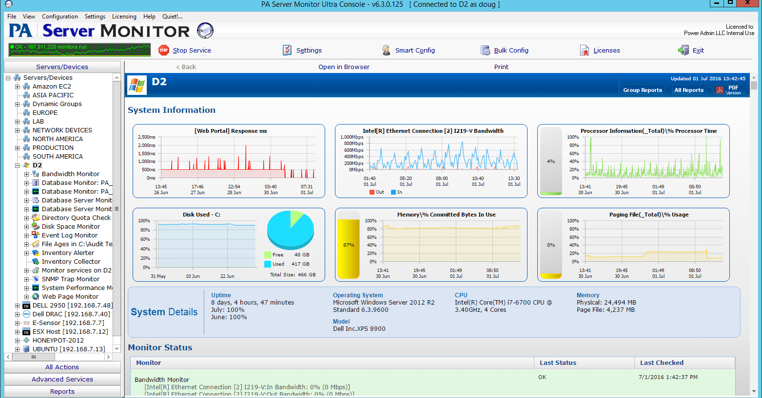Select SOUTH AMERICA in the tree
Image resolution: width=762 pixels, height=398 pixels.
(x=58, y=156)
